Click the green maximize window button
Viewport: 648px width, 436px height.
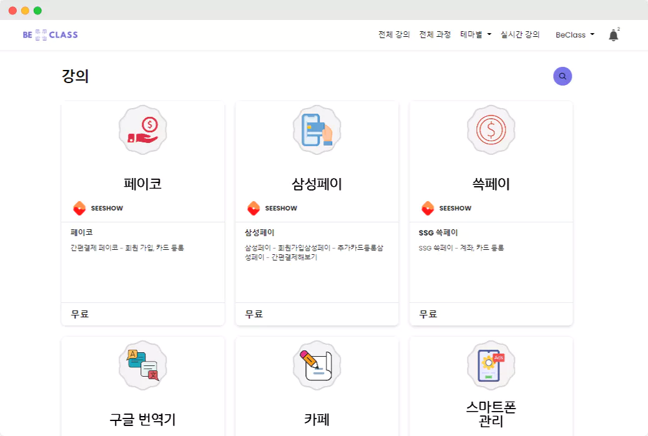pos(37,11)
